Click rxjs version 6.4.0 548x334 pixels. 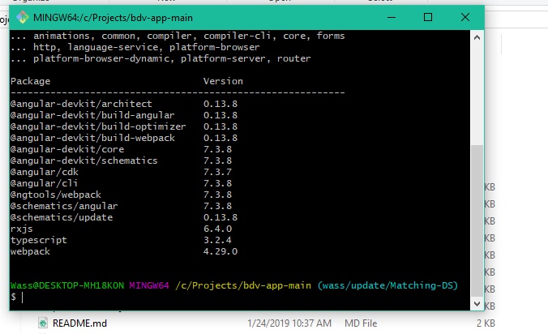pyautogui.click(x=218, y=229)
